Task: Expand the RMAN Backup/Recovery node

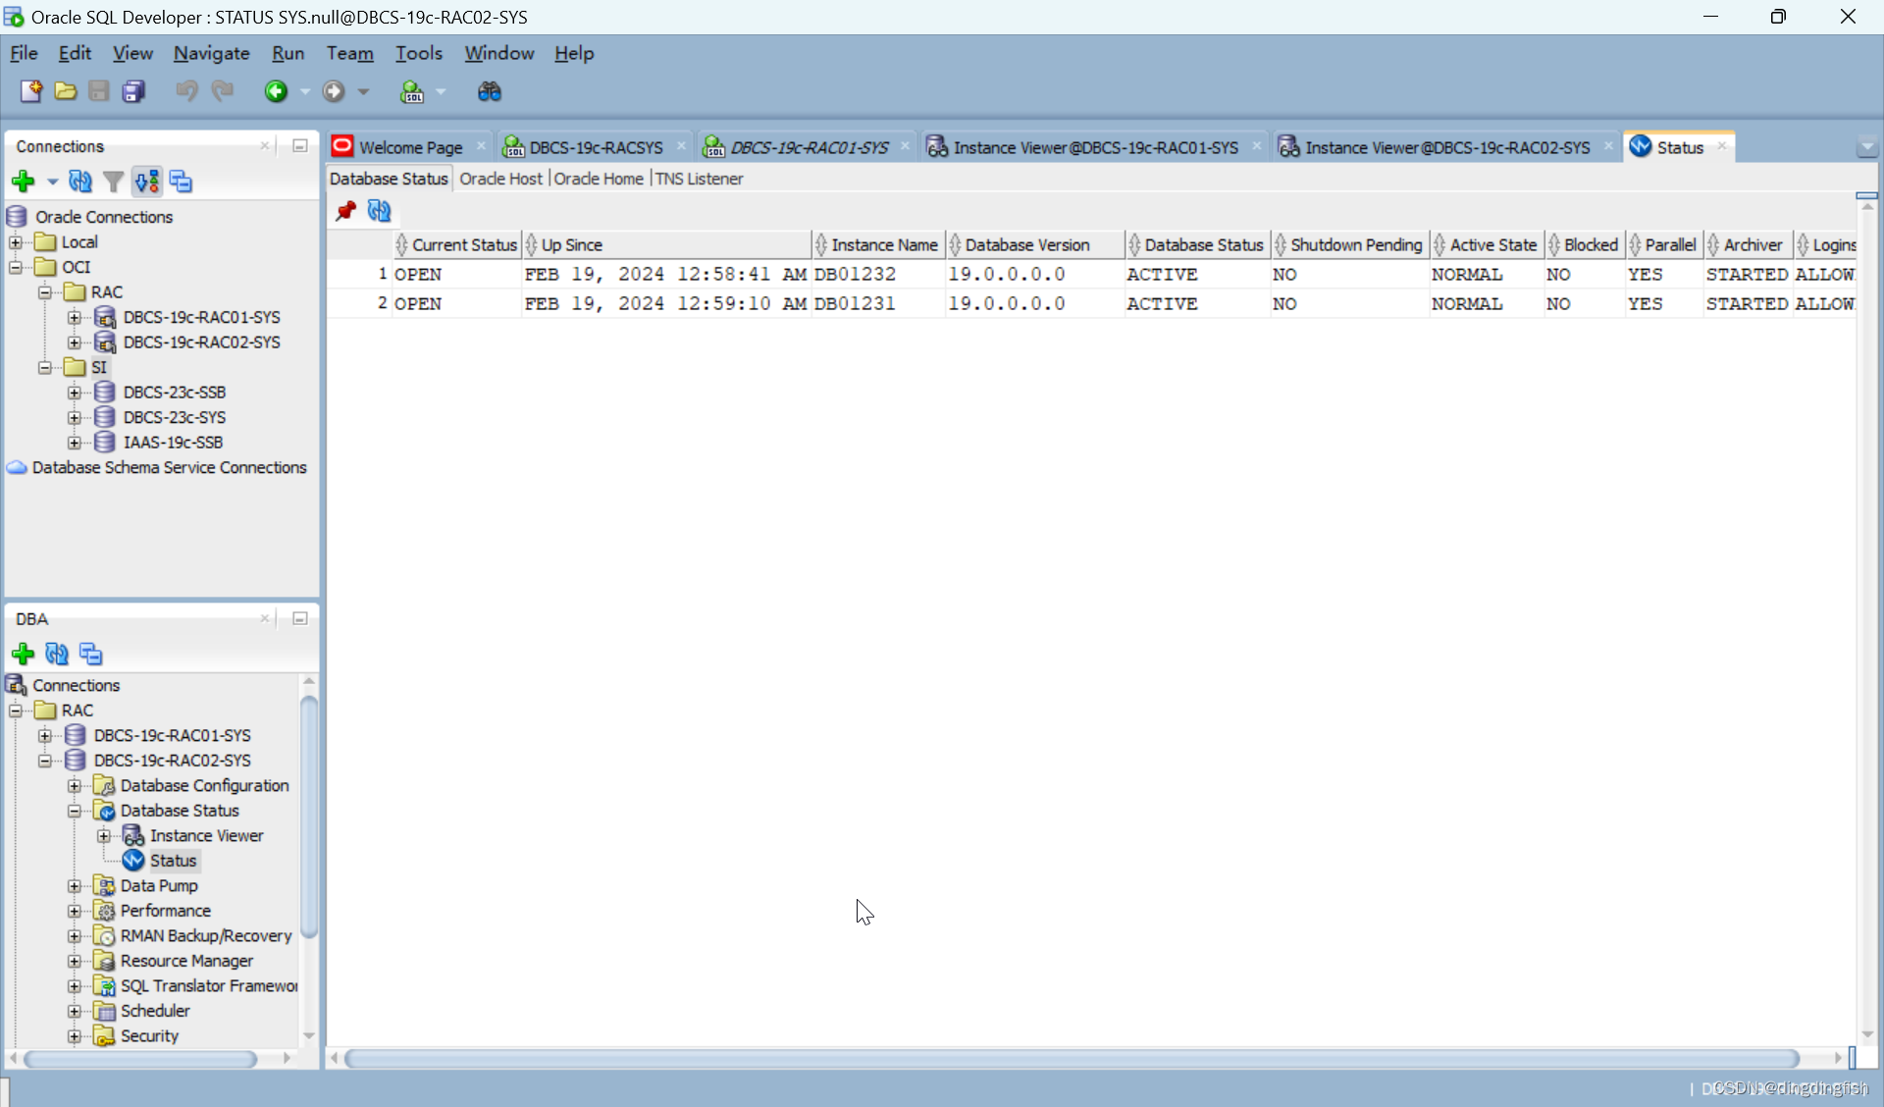Action: point(74,936)
